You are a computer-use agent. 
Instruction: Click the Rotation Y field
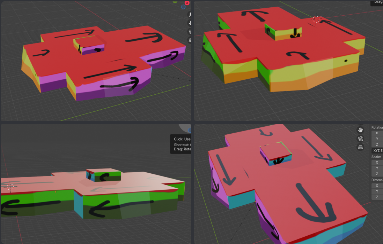(x=377, y=139)
